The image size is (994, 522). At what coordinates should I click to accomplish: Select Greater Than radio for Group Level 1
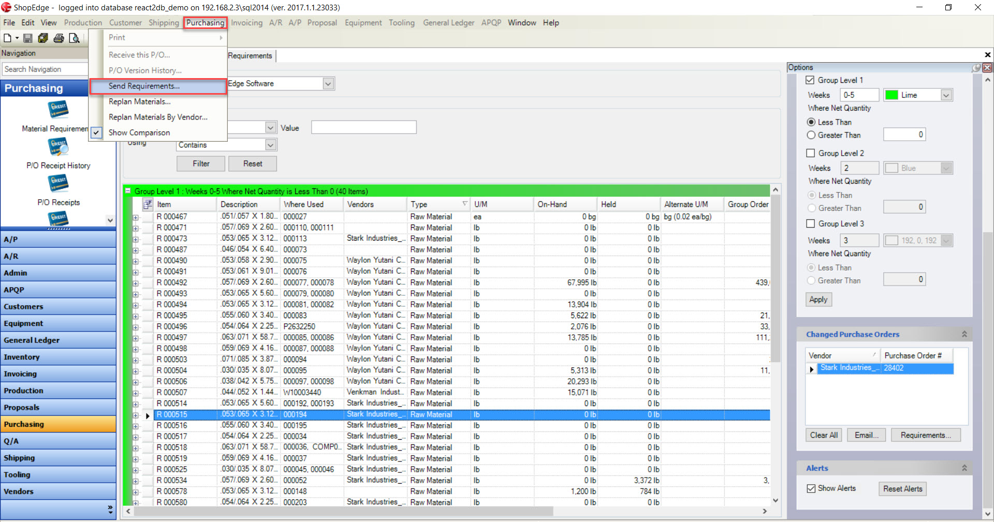(x=811, y=135)
